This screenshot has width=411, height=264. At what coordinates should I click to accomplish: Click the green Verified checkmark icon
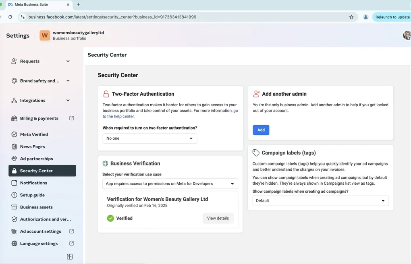[x=110, y=218]
